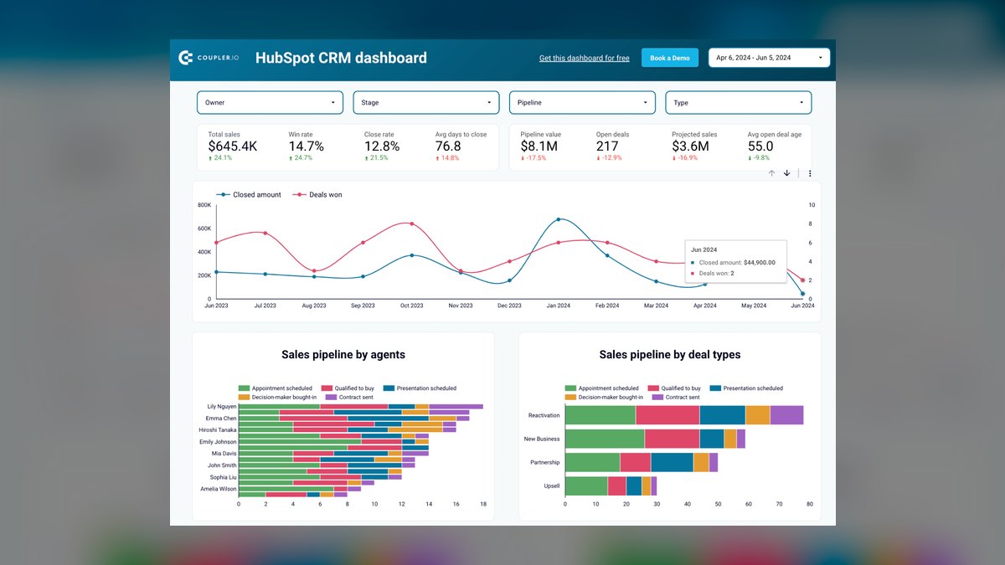Image resolution: width=1005 pixels, height=565 pixels.
Task: Click the Decision-maker bought-in legend in deal types chart
Action: point(605,397)
